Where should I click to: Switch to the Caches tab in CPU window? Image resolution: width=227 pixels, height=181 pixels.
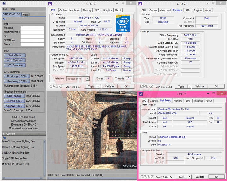pyautogui.click(x=63, y=10)
